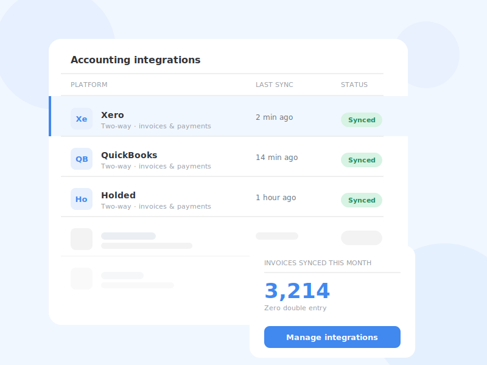
Task: Click the QuickBooks 'Two-way · invoices & payments' subtitle
Action: click(x=156, y=166)
